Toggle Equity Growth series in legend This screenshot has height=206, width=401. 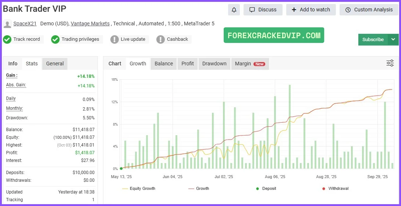138,188
